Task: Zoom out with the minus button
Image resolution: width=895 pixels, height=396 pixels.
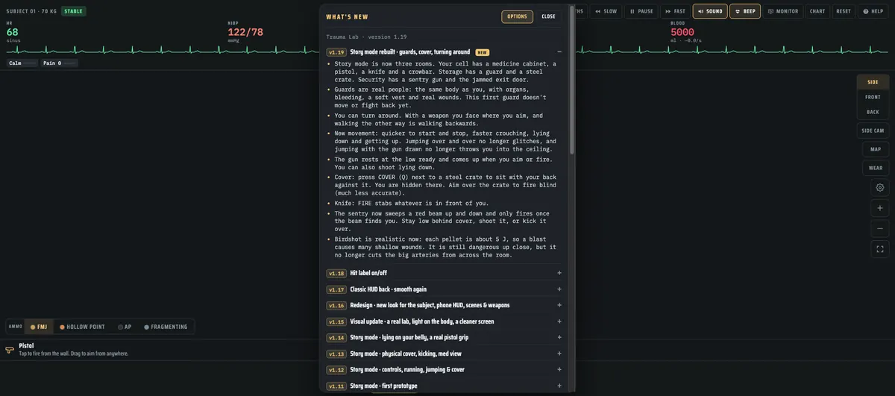Action: [x=880, y=229]
